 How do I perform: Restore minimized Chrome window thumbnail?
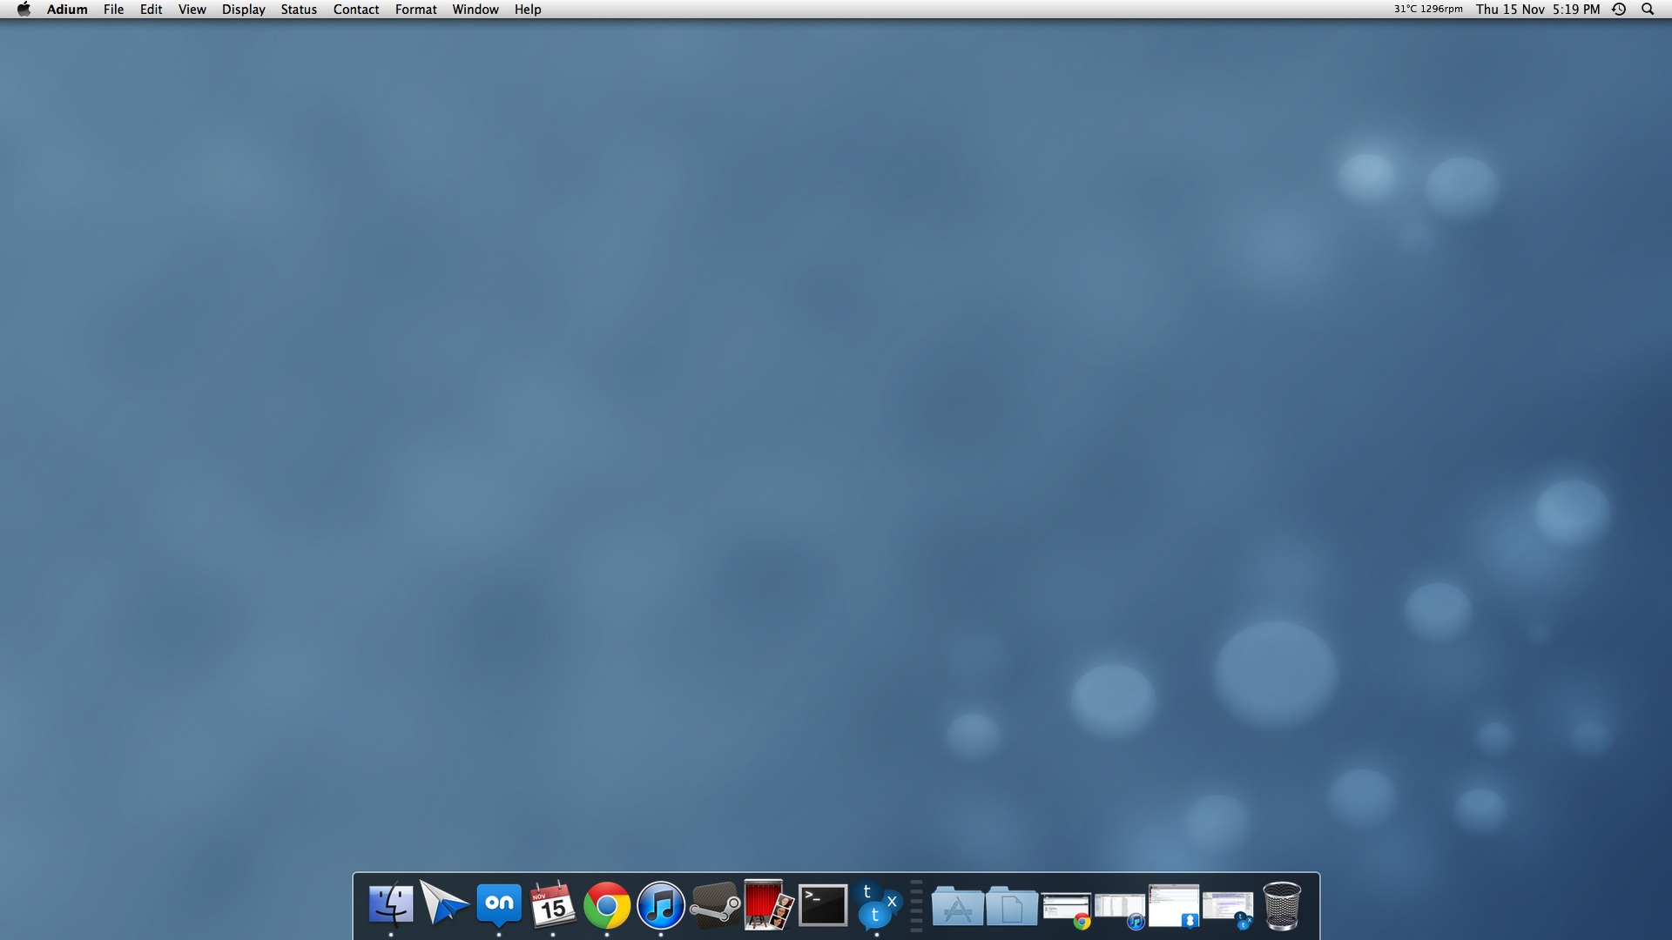pyautogui.click(x=1066, y=909)
